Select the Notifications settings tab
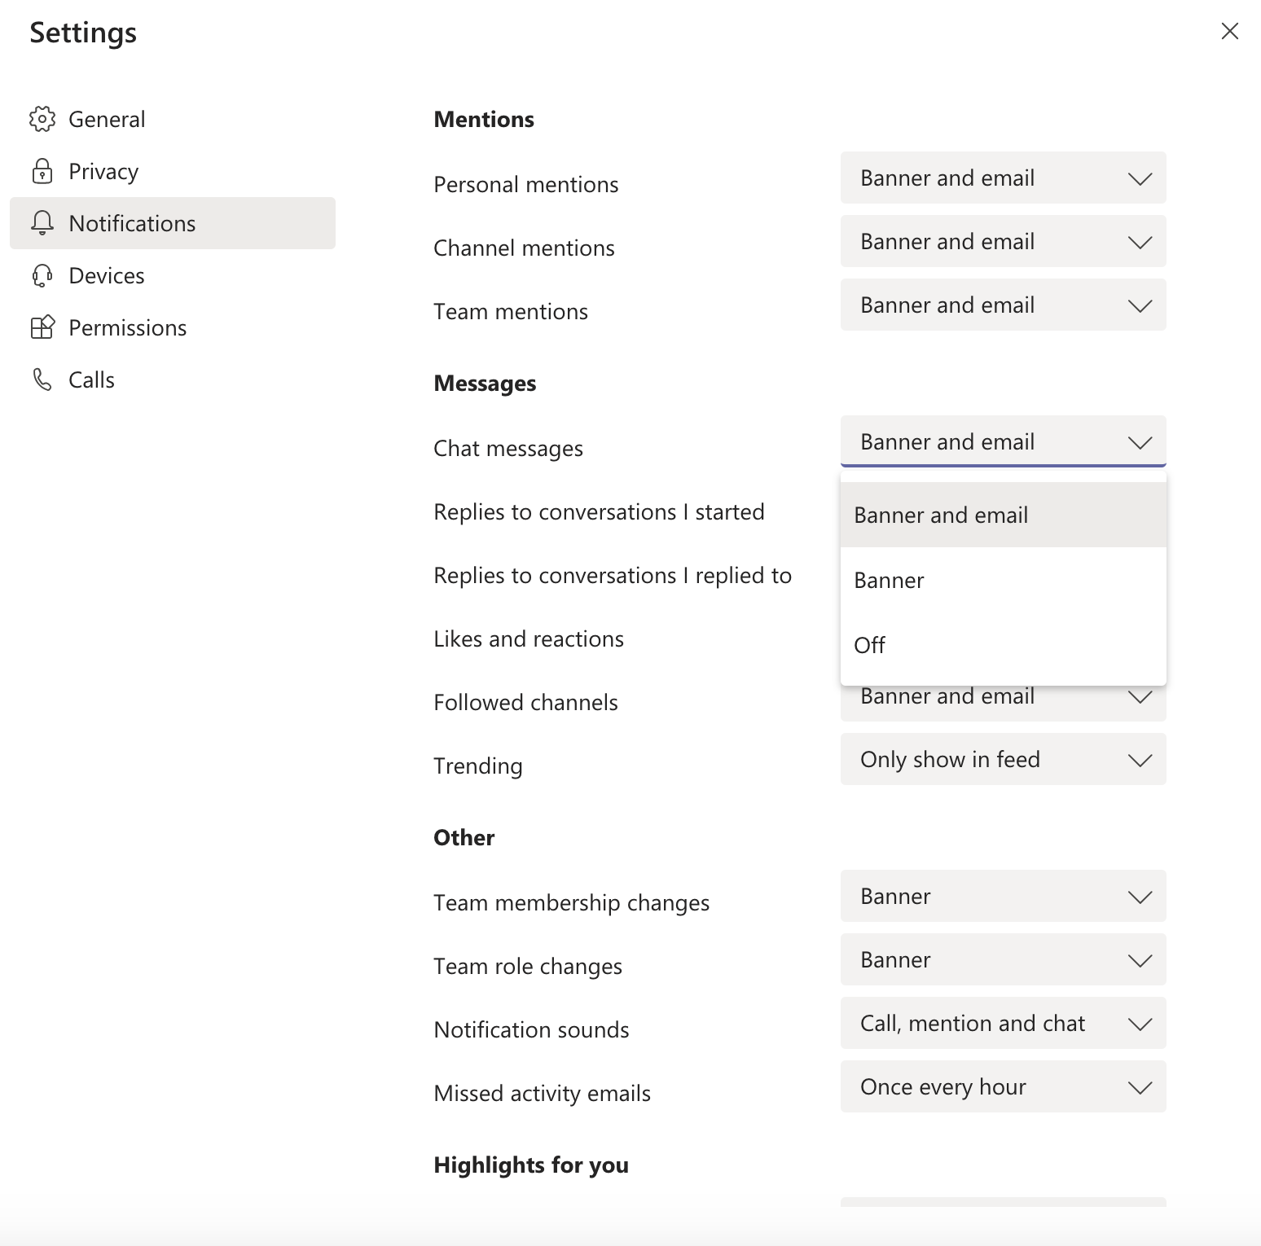 (173, 223)
